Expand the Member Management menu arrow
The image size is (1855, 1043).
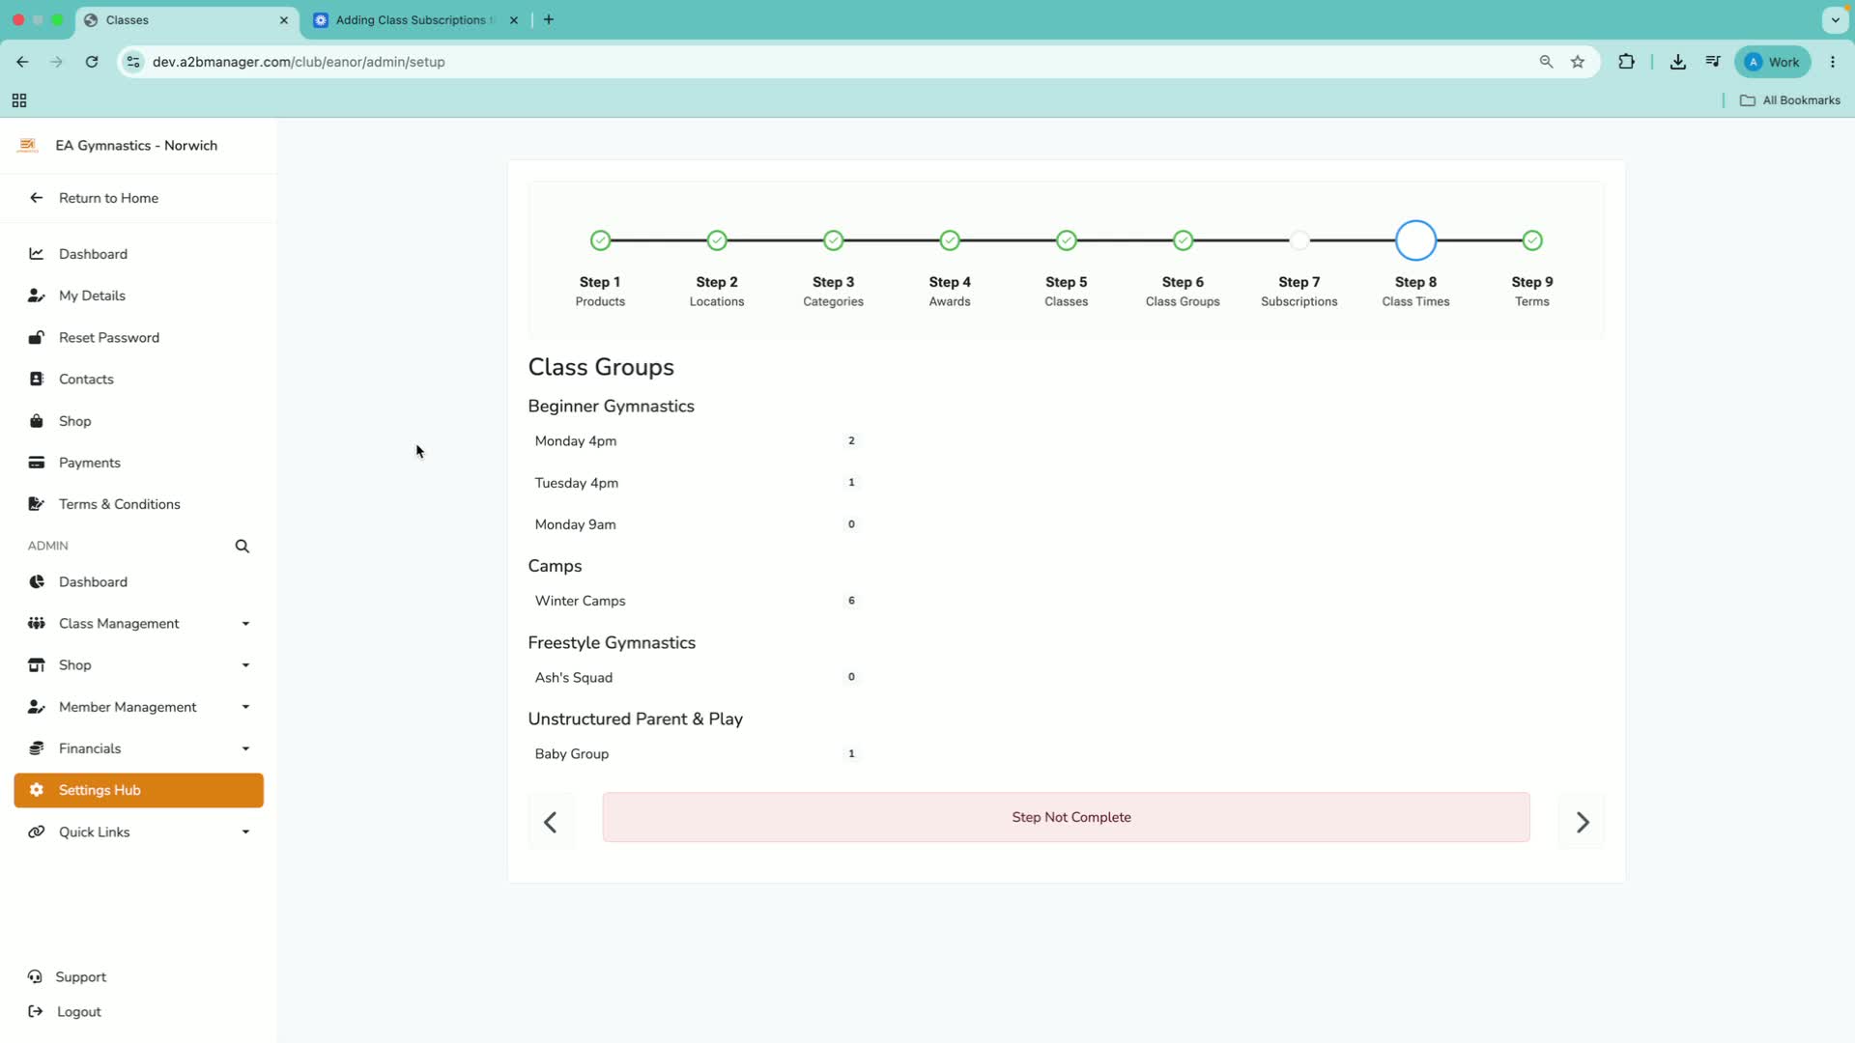pos(245,707)
